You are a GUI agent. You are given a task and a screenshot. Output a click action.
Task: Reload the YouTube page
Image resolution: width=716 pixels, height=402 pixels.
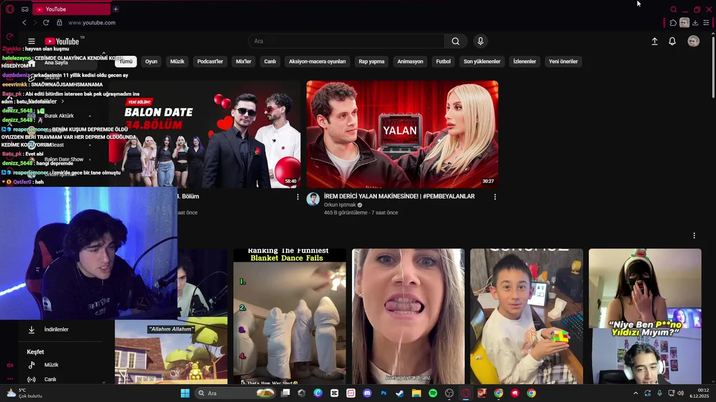click(46, 23)
